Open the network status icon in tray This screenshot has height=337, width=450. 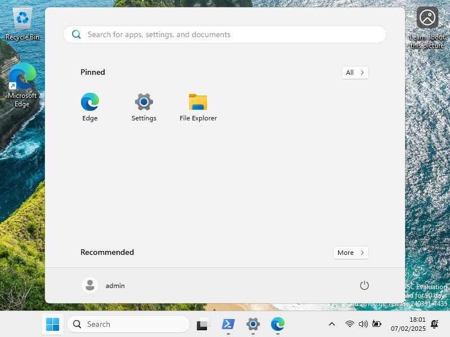(x=349, y=324)
